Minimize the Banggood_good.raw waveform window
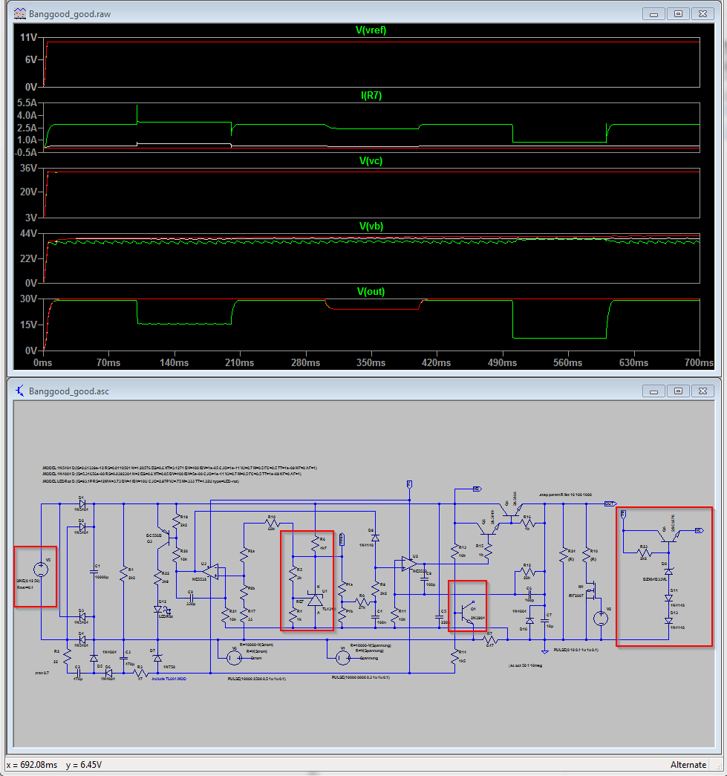727x776 pixels. click(x=653, y=14)
